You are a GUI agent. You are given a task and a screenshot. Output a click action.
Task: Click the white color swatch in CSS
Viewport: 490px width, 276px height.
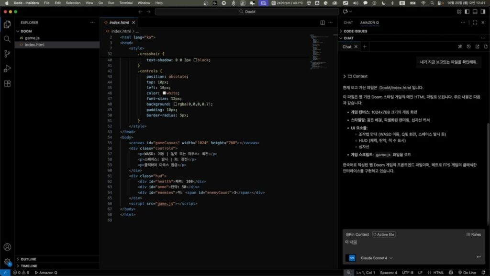[x=164, y=93]
